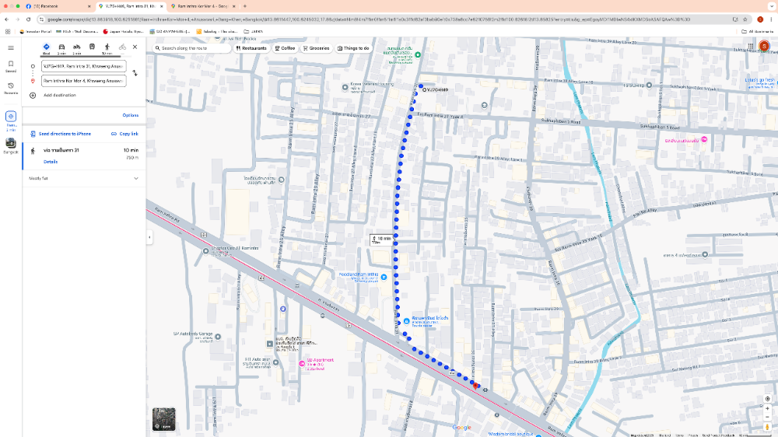778x437 pixels.
Task: Zoom out of the map
Action: pos(768,417)
